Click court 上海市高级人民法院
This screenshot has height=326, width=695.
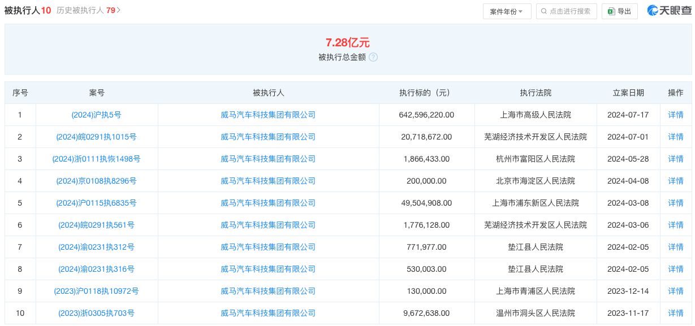click(x=536, y=115)
